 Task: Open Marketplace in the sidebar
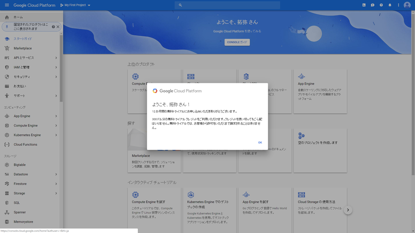click(30, 49)
